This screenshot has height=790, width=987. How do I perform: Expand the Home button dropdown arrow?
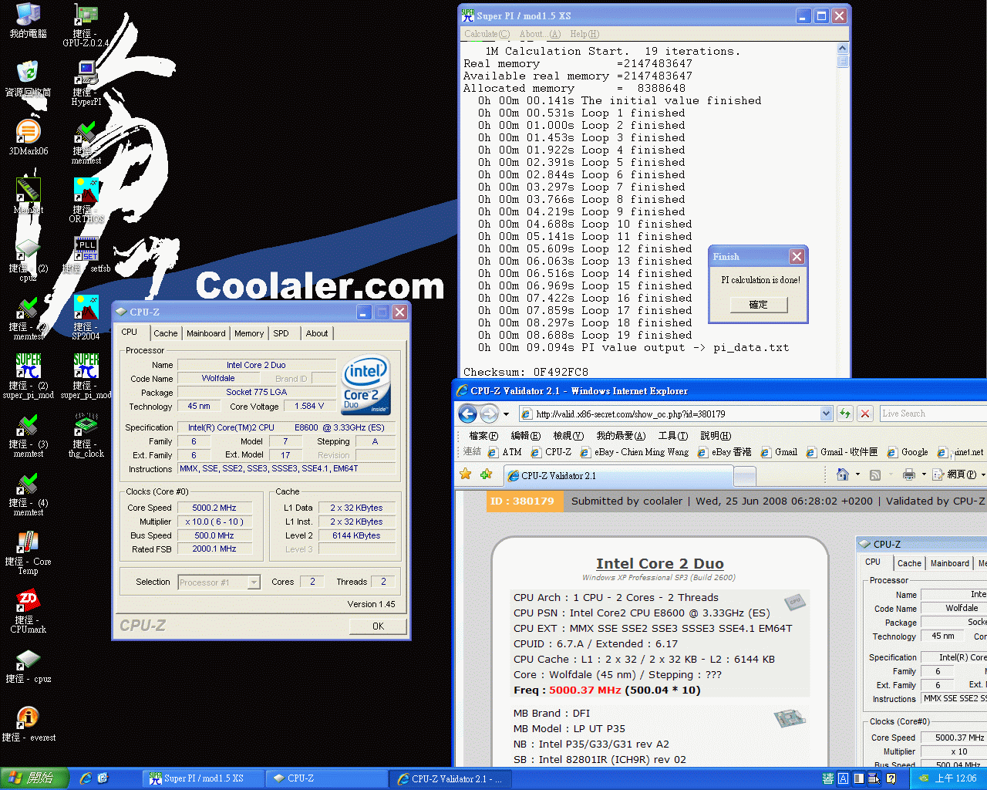point(857,474)
